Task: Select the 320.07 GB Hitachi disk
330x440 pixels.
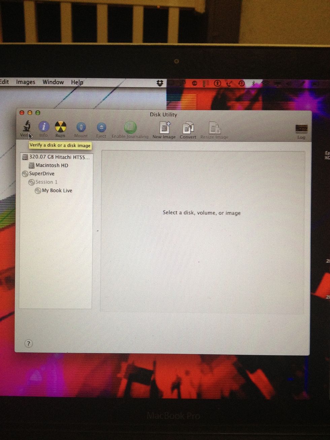Action: coord(56,157)
